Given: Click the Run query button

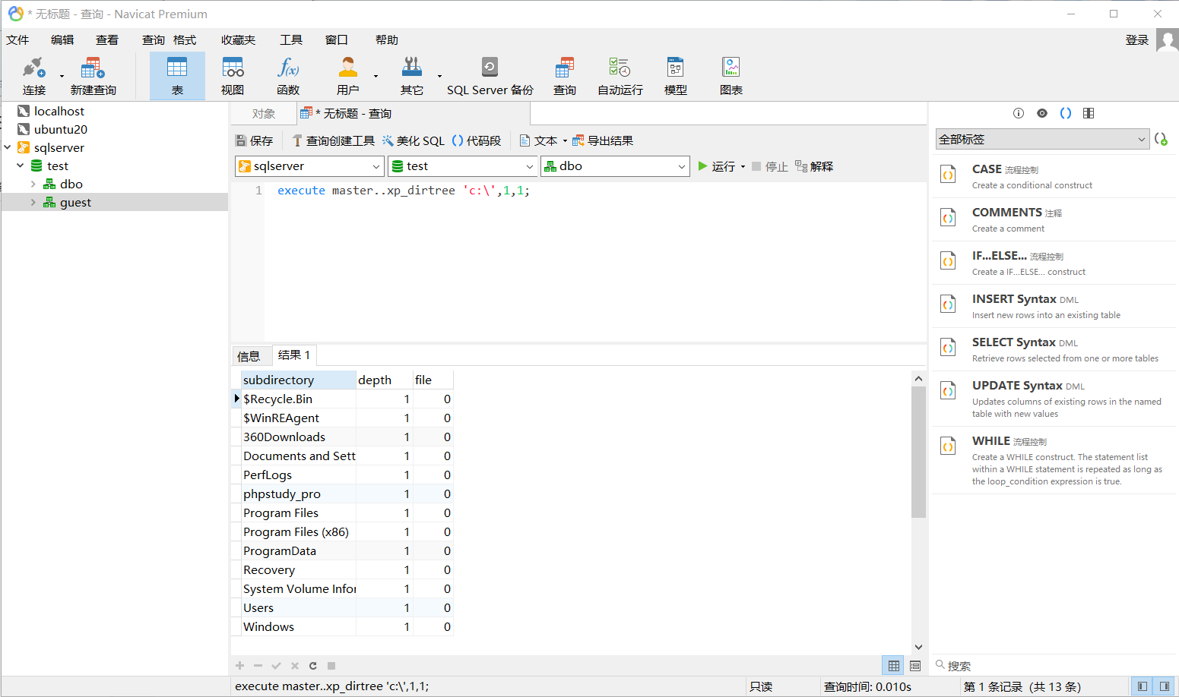Looking at the screenshot, I should coord(716,166).
